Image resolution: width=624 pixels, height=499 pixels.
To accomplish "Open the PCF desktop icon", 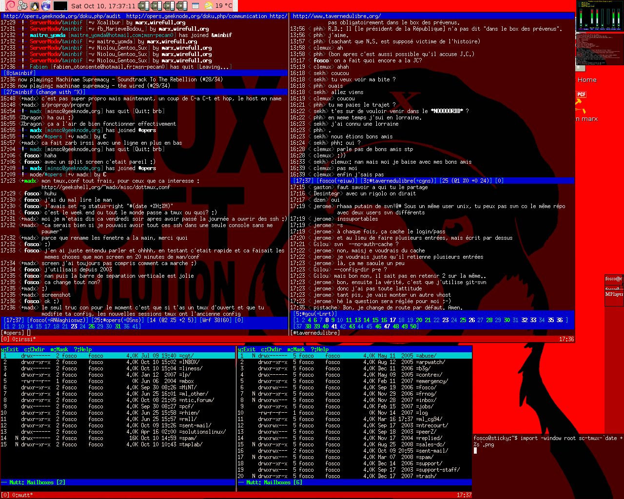I will tap(581, 95).
